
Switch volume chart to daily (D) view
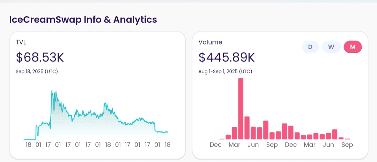310,47
